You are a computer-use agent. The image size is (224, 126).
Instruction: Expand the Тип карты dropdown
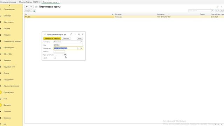[x=82, y=42]
